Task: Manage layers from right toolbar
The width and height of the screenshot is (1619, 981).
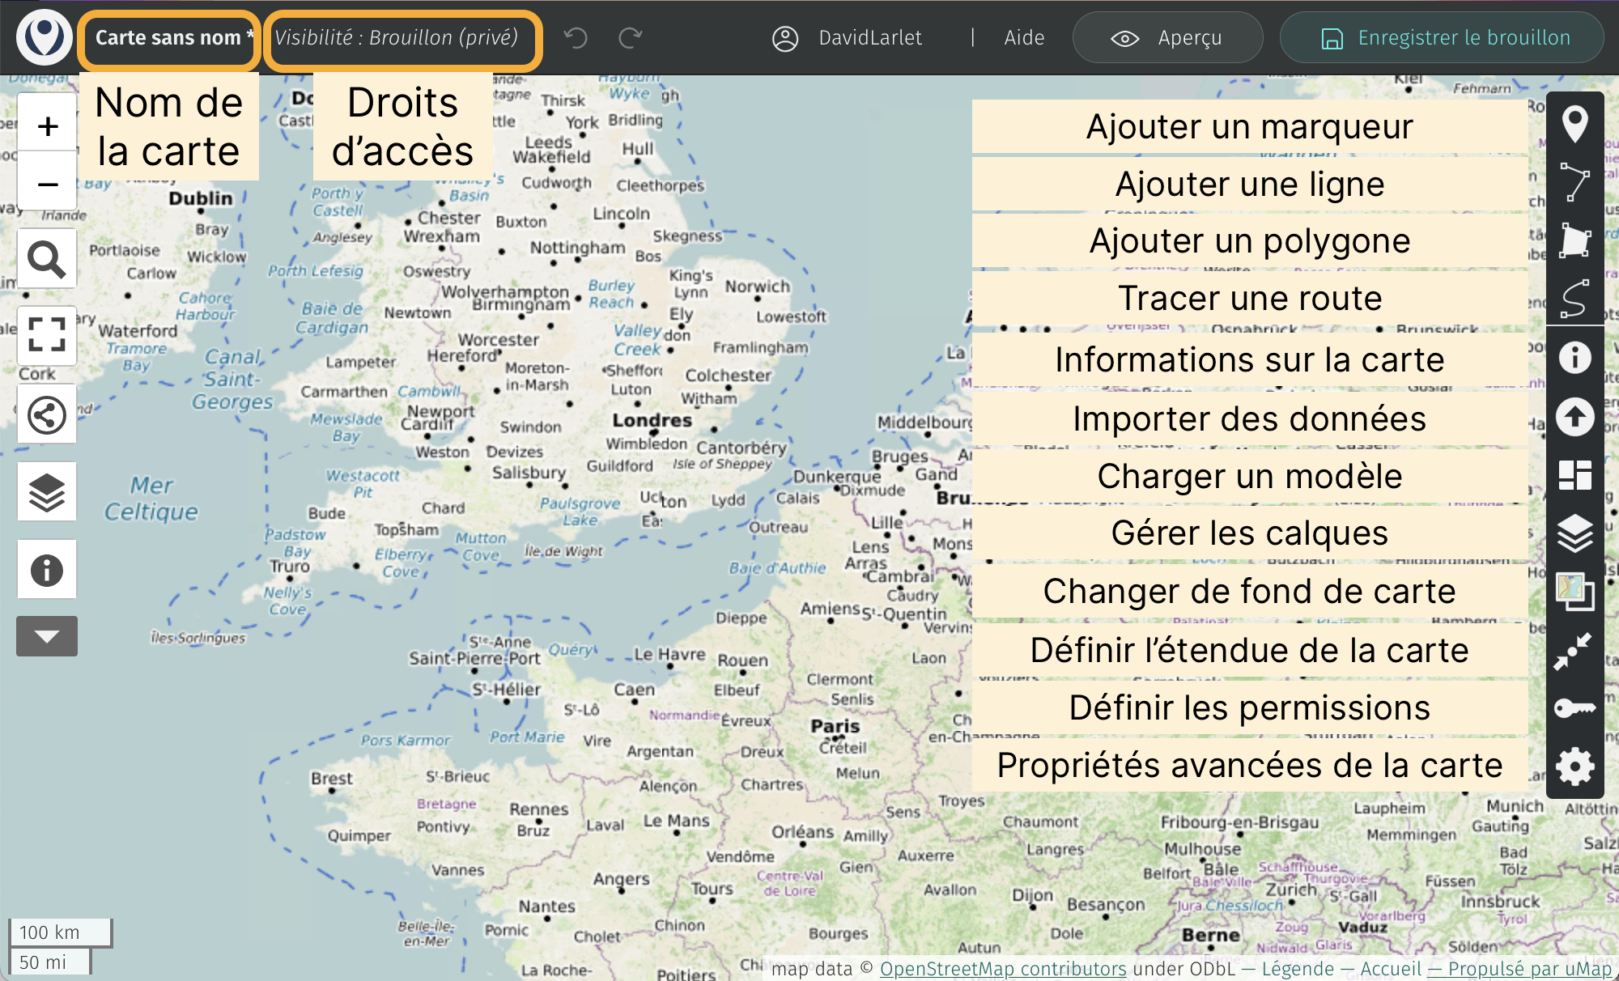Action: pos(1574,533)
